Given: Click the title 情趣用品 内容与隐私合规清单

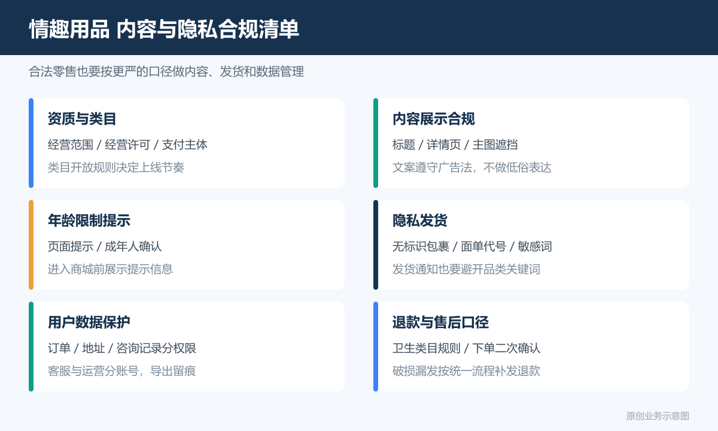Looking at the screenshot, I should click(x=164, y=29).
